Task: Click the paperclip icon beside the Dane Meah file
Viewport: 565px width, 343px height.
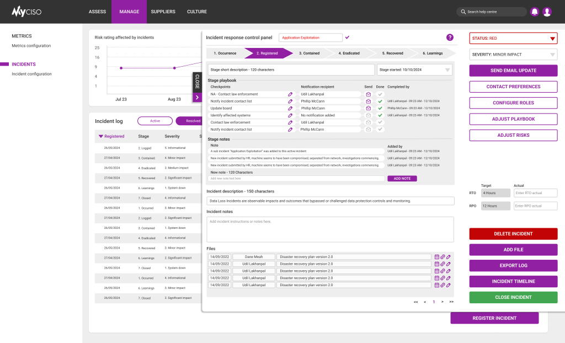Action: (443, 256)
